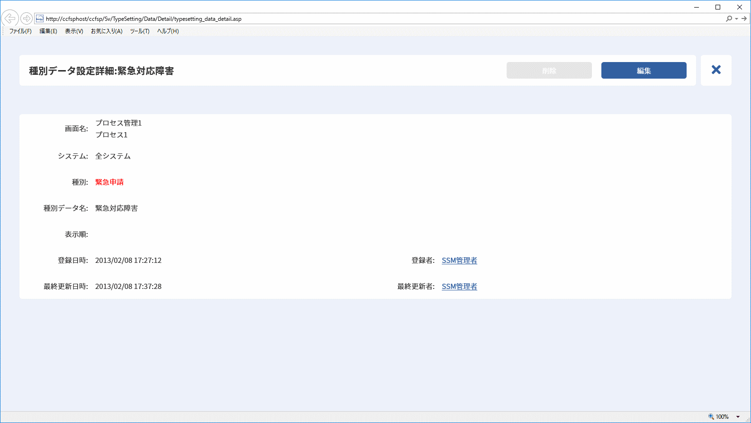Screen dimensions: 751x423
Task: Click the browser forward arrow icon
Action: point(27,18)
